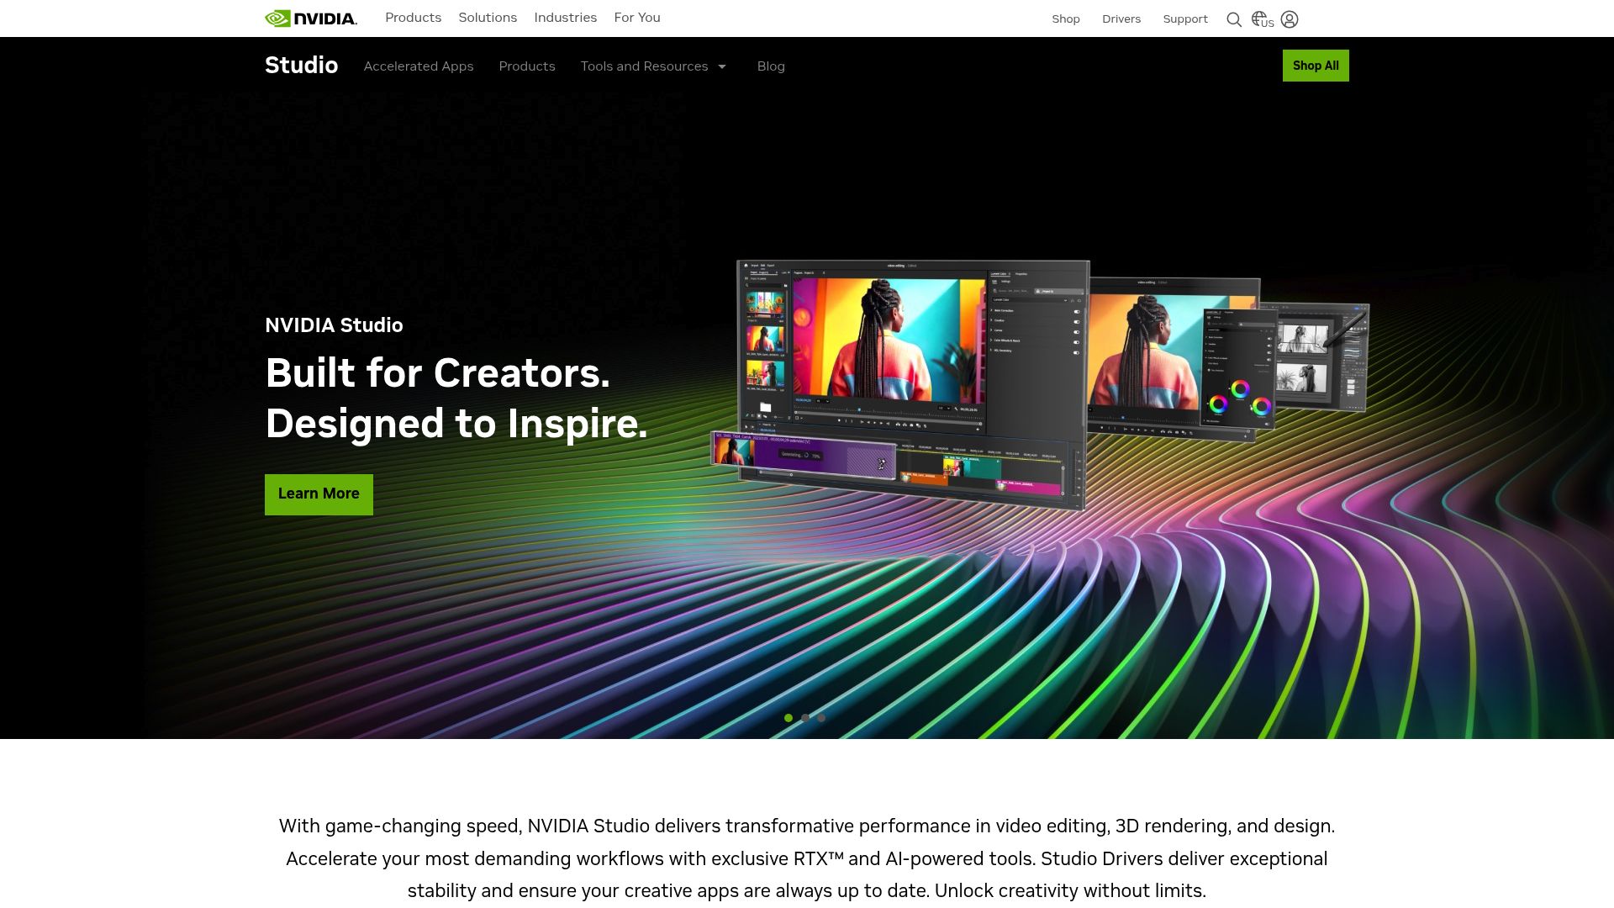Click the Learn More button in the hero

318,494
